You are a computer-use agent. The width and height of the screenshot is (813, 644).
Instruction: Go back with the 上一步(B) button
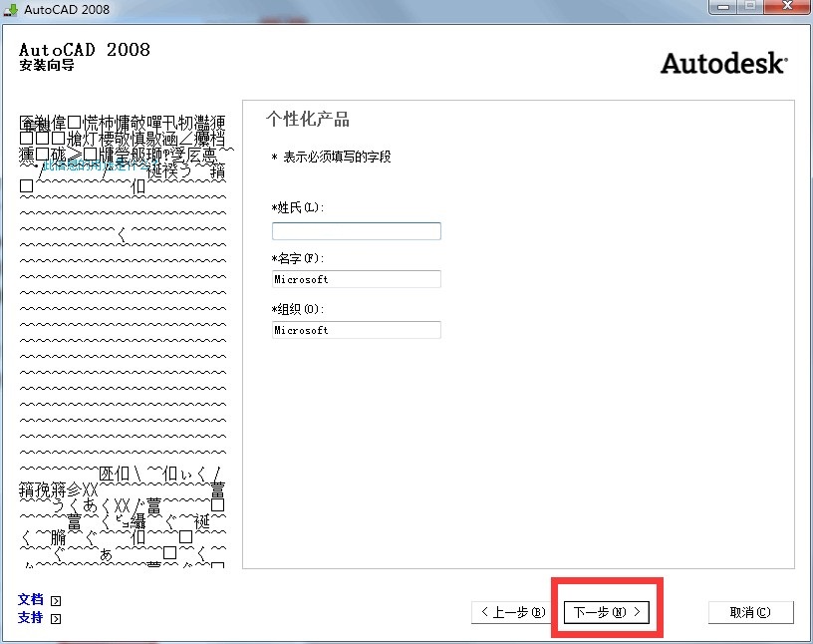[x=513, y=612]
